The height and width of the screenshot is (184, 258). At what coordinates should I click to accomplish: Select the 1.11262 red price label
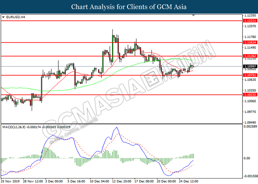250,56
